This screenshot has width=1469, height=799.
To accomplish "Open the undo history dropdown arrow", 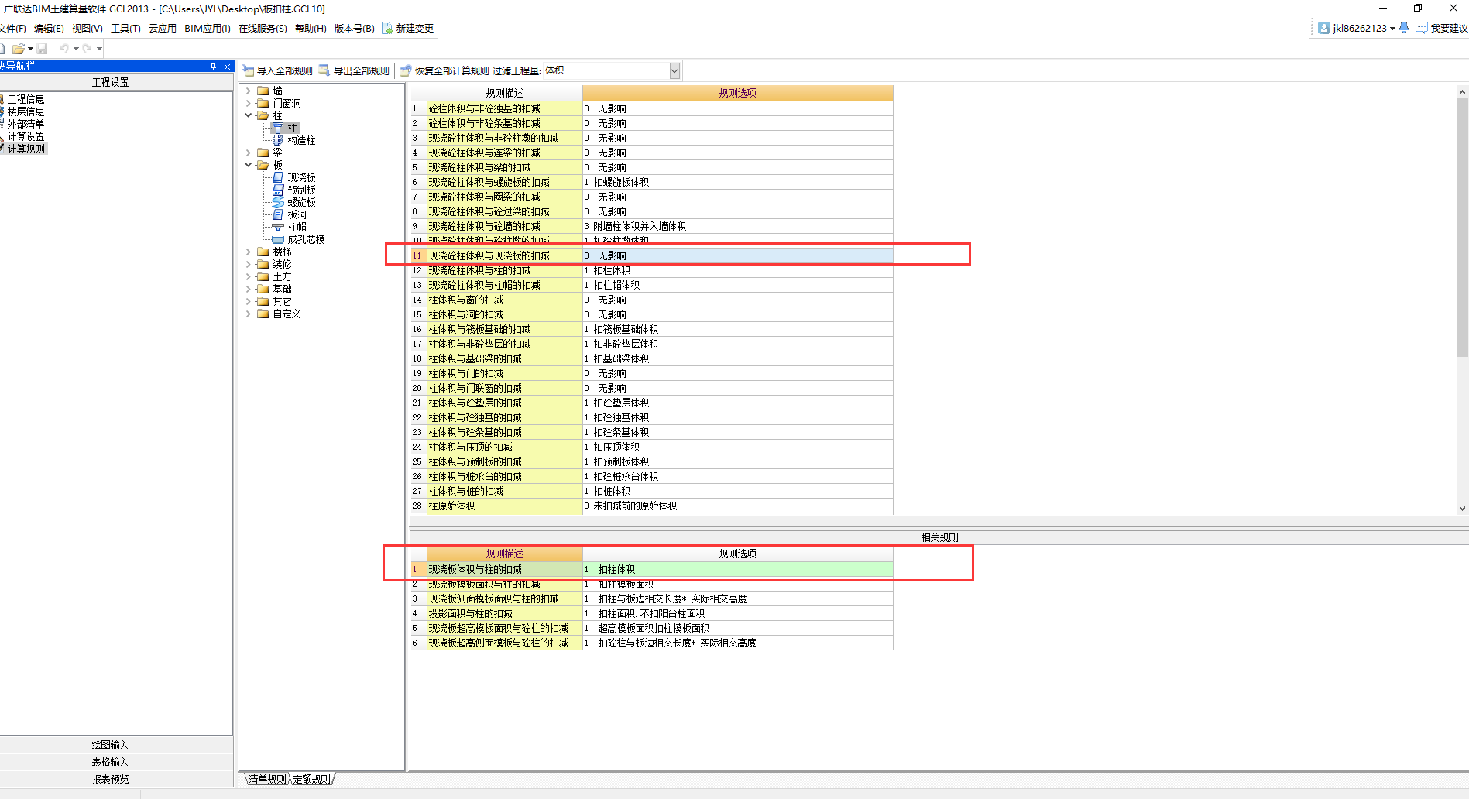I will (76, 48).
